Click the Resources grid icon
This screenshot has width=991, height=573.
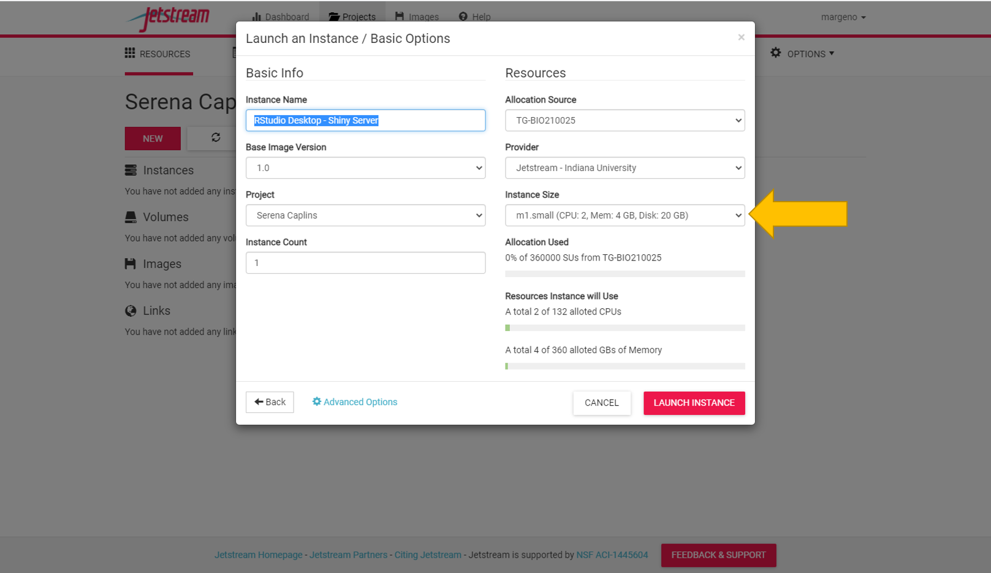pos(130,53)
